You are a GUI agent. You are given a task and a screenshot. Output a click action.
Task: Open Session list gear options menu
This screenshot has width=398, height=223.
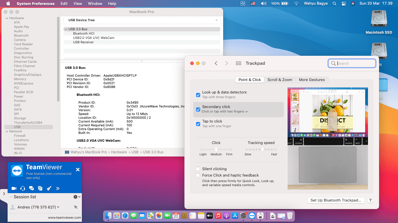point(77,197)
